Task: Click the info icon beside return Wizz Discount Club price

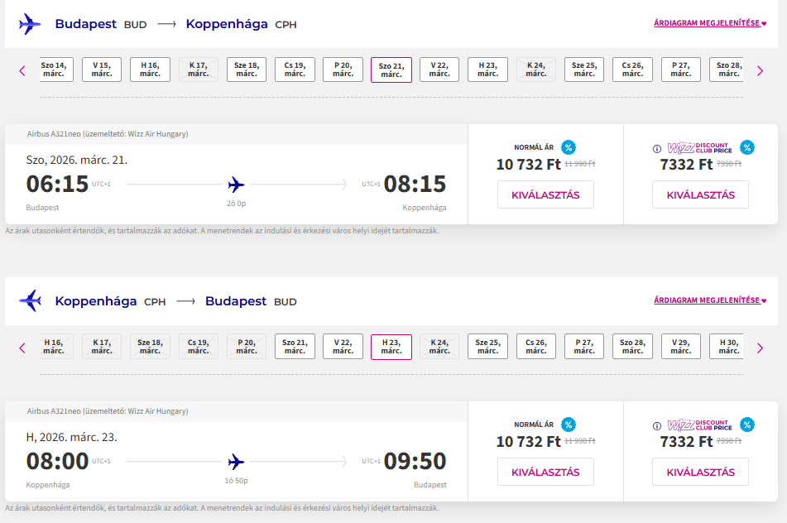Action: point(657,426)
